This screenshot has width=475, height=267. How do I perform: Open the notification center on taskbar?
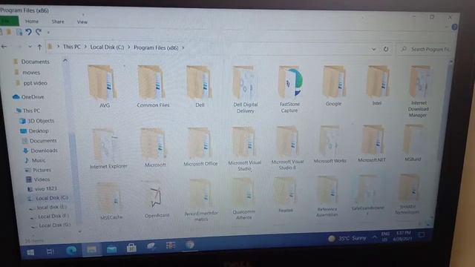point(421,234)
